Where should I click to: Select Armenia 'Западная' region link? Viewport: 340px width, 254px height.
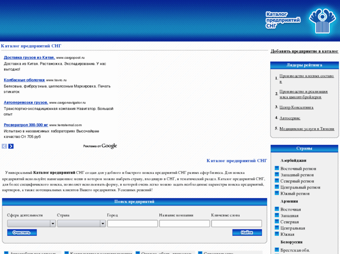289,216
